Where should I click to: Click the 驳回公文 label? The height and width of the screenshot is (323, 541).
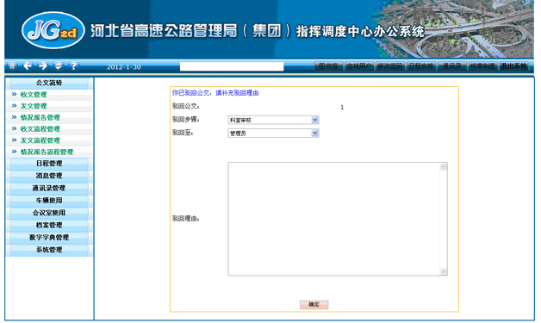185,106
